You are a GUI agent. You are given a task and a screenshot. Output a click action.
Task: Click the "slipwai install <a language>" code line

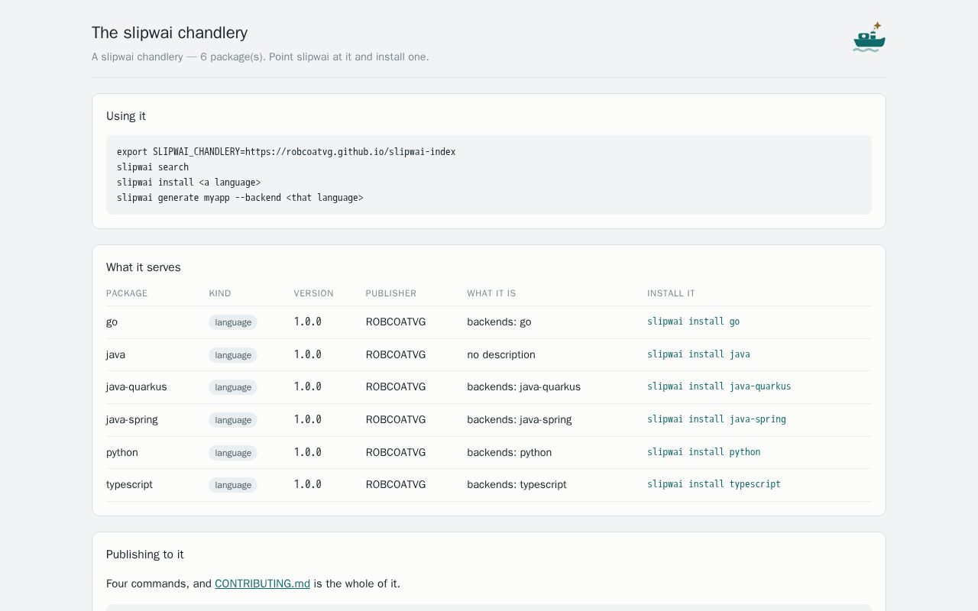coord(189,183)
